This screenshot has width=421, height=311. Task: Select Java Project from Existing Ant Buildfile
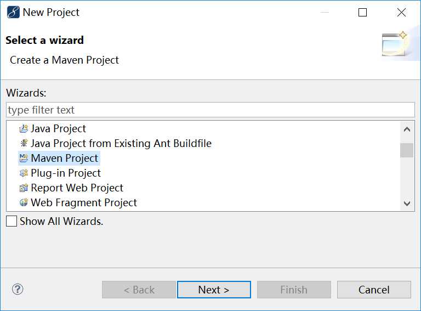point(121,144)
